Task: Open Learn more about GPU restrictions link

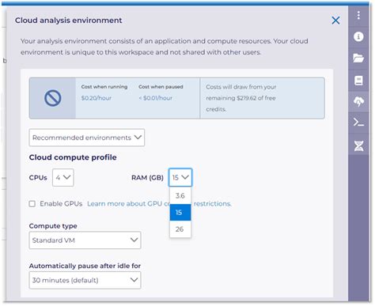Action: tap(159, 204)
